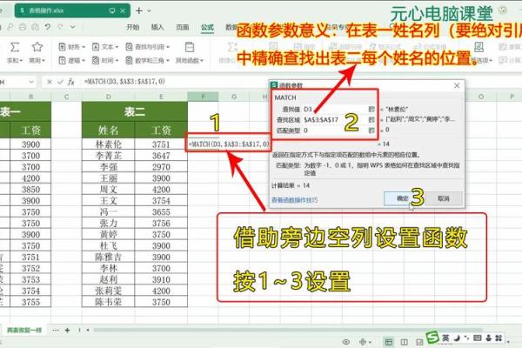Click the 取消 button in dialog
The height and width of the screenshot is (348, 522).
pyautogui.click(x=444, y=198)
